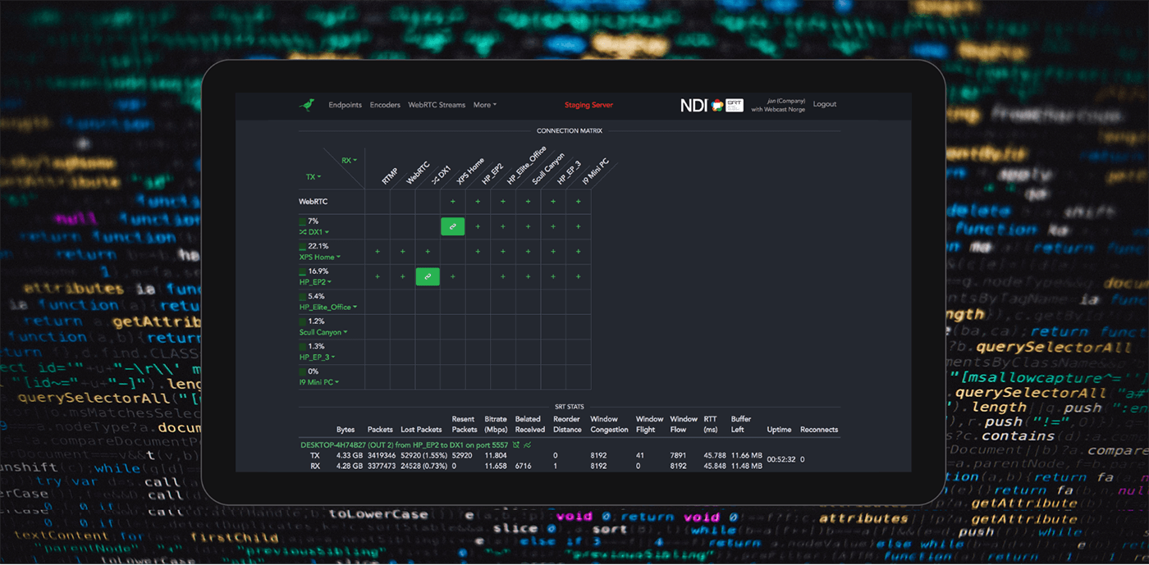The image size is (1149, 565).
Task: Click the RTMP column header
Action: 390,175
